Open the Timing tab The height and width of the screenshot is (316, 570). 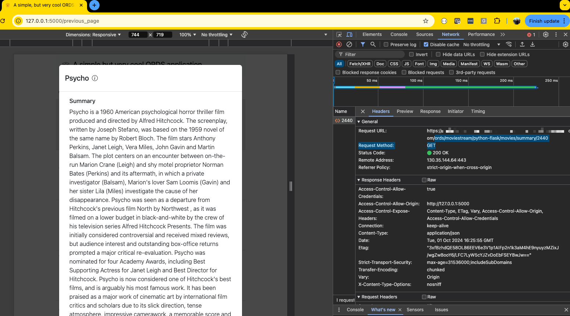point(478,111)
